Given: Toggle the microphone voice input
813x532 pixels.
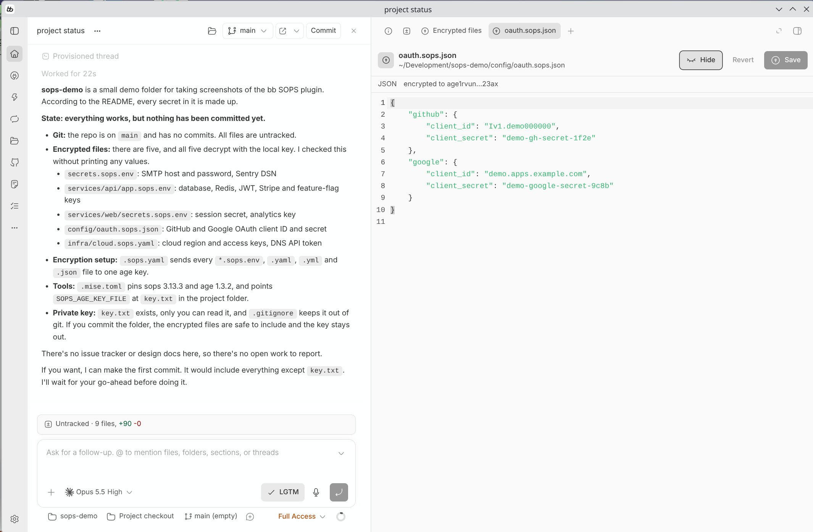Looking at the screenshot, I should point(316,492).
